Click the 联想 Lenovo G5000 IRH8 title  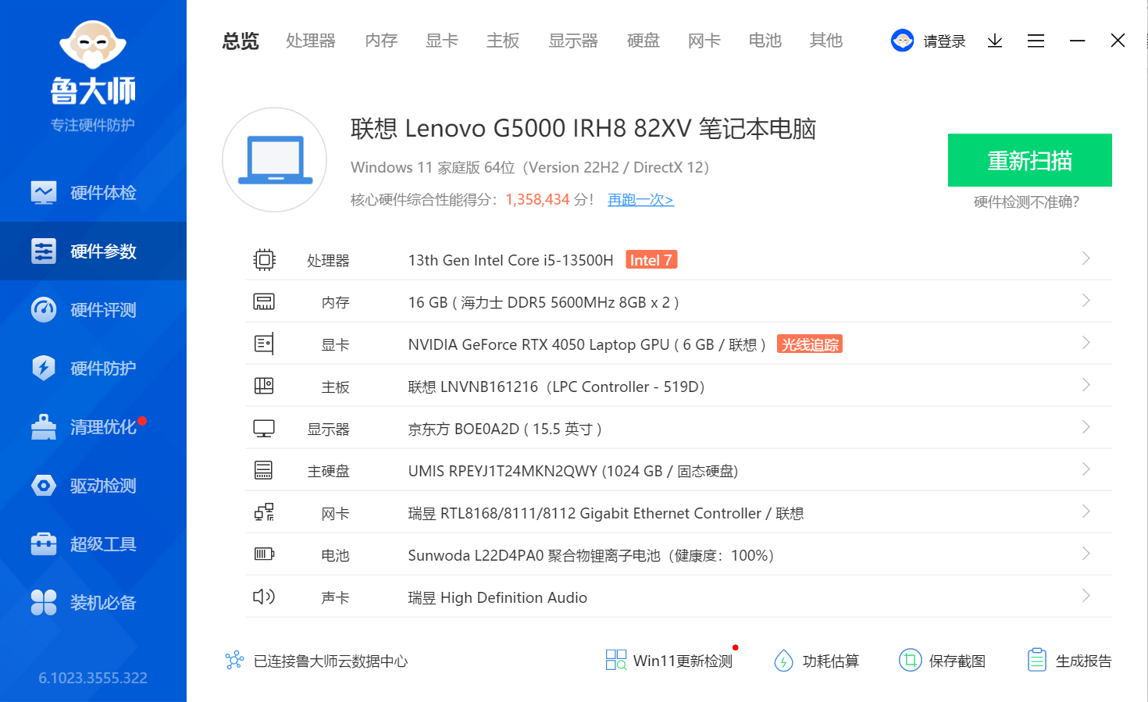pos(583,128)
